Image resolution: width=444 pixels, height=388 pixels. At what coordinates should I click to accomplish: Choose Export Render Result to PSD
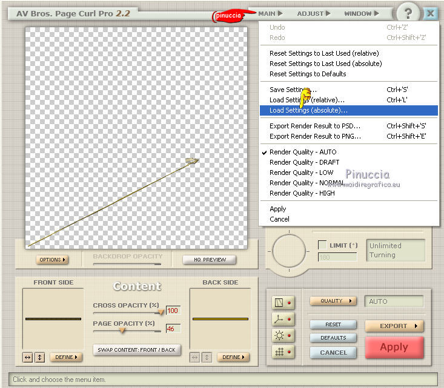(348, 126)
